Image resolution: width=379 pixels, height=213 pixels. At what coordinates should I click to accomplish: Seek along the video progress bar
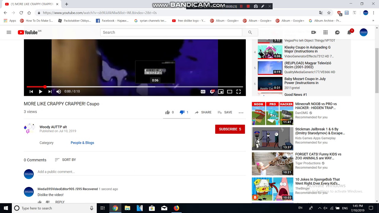point(135,87)
